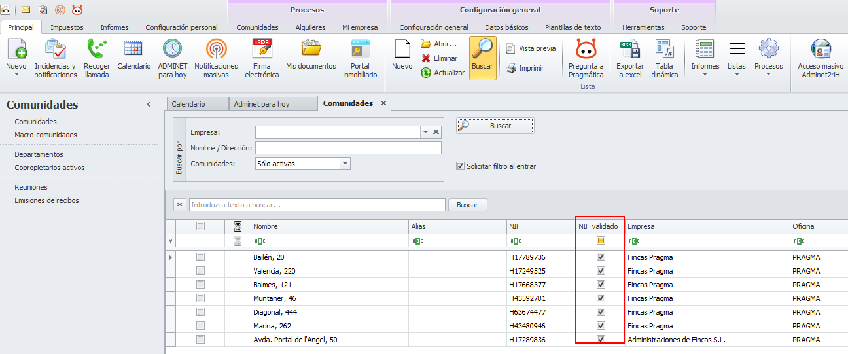Open the Comunidades 'Sólo activas' combo box
Viewport: 848px width, 354px height.
click(x=345, y=164)
